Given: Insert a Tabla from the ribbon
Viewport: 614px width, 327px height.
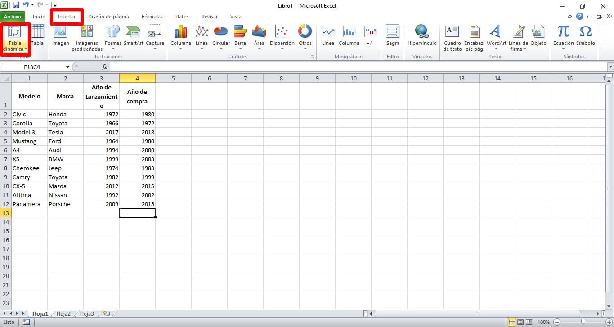Looking at the screenshot, I should [38, 35].
